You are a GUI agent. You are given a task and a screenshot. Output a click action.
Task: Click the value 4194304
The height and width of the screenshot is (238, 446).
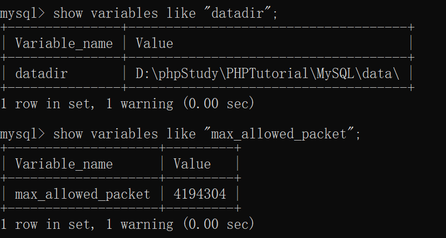pos(200,194)
